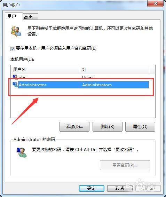Click the Administrator user icon in list
166x197 pixels.
point(15,85)
